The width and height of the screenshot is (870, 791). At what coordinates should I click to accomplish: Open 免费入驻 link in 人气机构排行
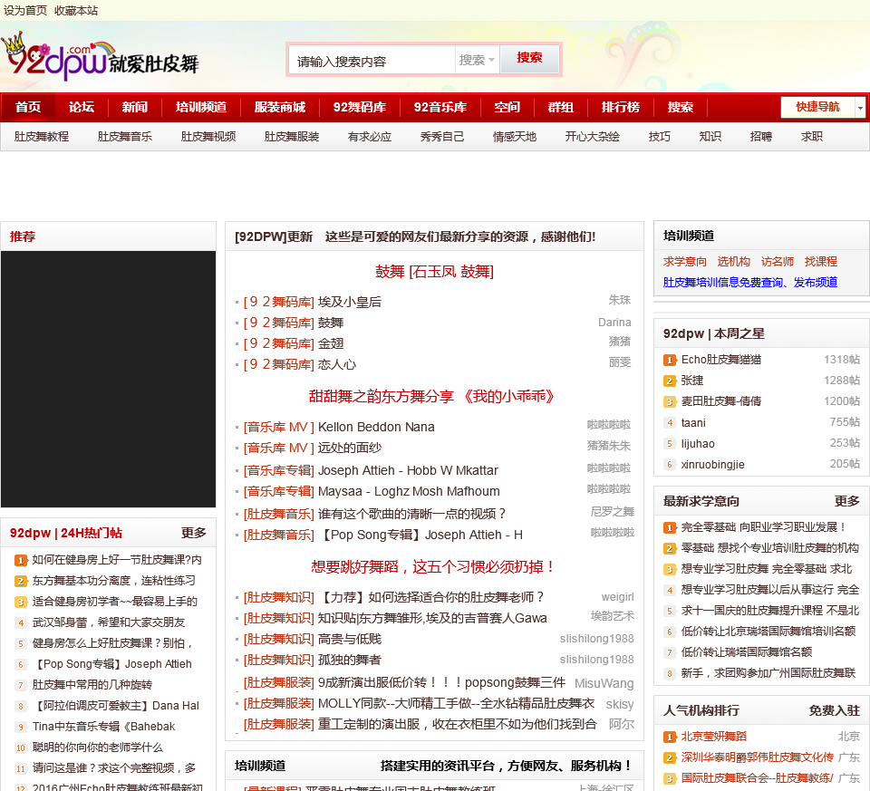(834, 710)
